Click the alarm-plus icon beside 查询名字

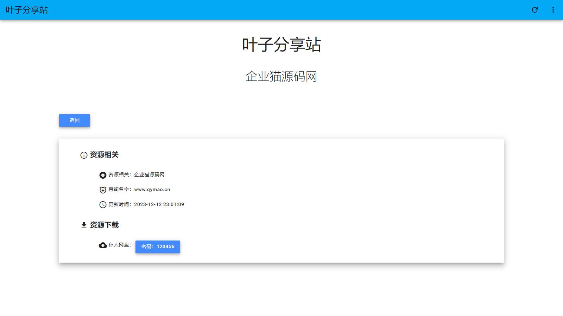103,190
